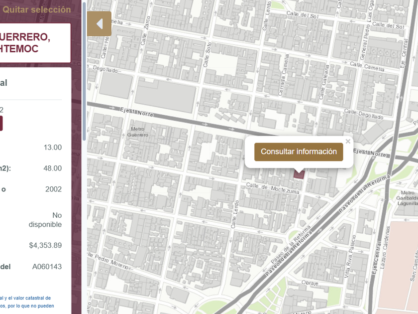Click the Villa Riva Palacio street label

350,256
